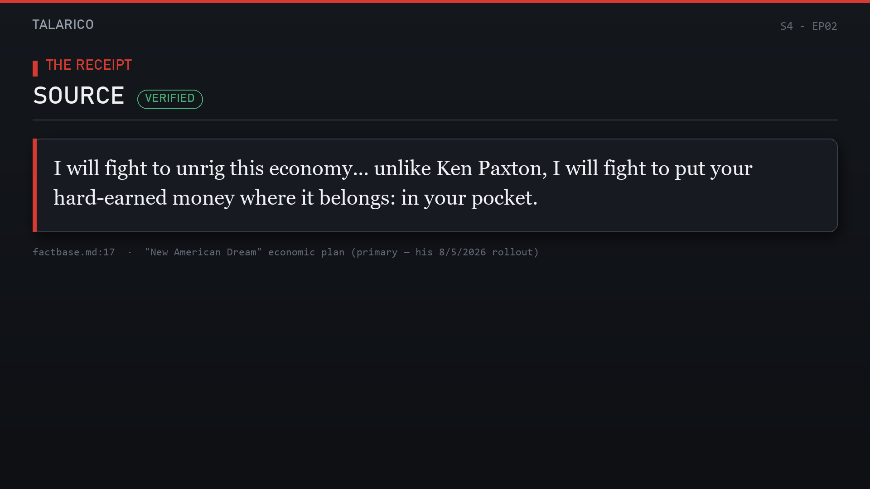Click the "New American Dream" citation text
The width and height of the screenshot is (870, 489).
point(203,252)
